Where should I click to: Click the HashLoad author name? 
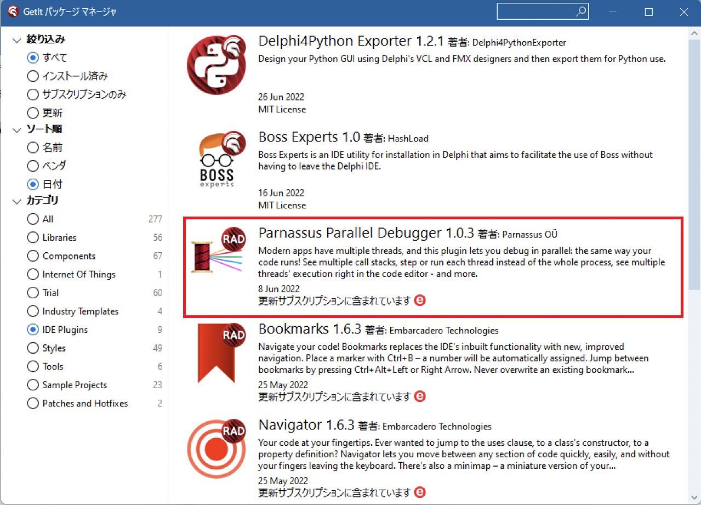click(408, 138)
